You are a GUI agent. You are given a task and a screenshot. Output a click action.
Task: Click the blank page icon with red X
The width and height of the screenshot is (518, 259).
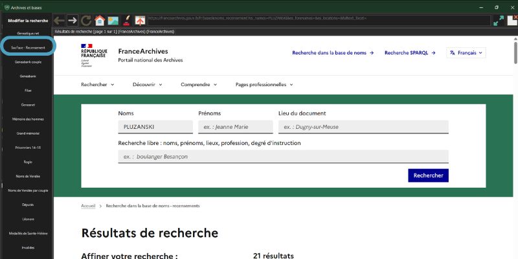(x=512, y=20)
